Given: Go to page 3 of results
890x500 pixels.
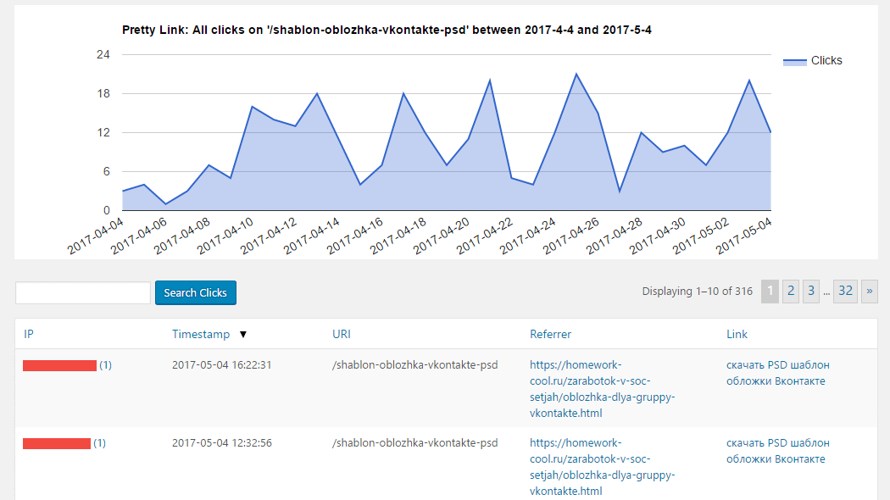Looking at the screenshot, I should tap(811, 292).
